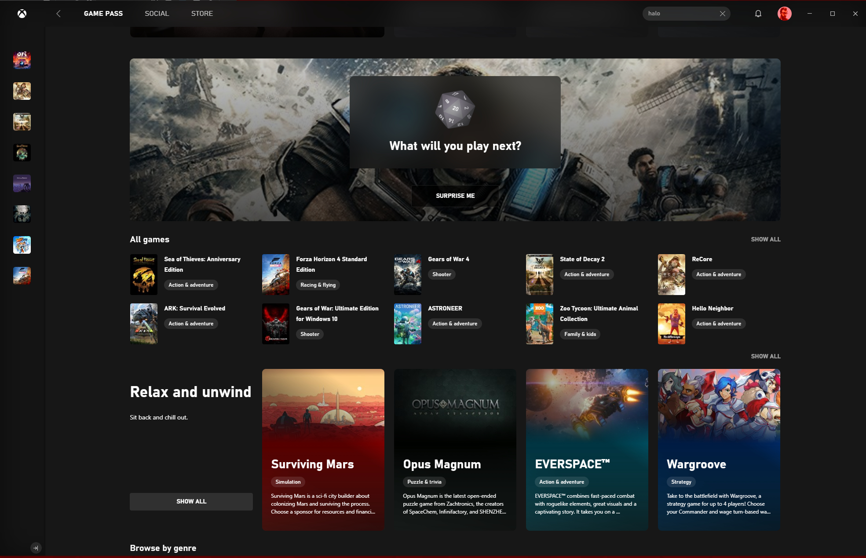Select the Surviving Mars card

click(x=323, y=449)
